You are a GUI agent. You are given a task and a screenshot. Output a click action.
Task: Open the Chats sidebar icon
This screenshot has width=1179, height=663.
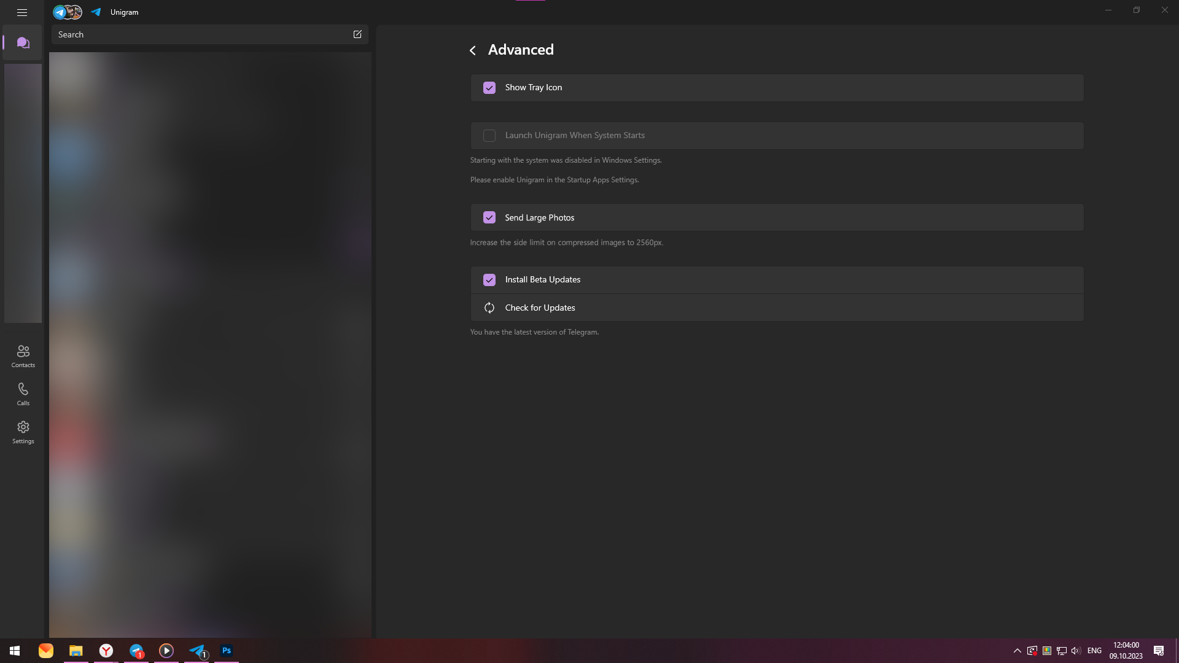[x=23, y=43]
